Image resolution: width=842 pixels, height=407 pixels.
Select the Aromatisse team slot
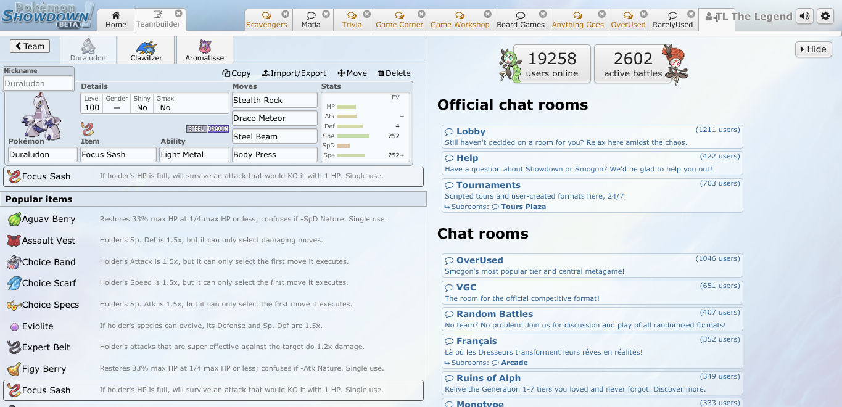tap(204, 50)
